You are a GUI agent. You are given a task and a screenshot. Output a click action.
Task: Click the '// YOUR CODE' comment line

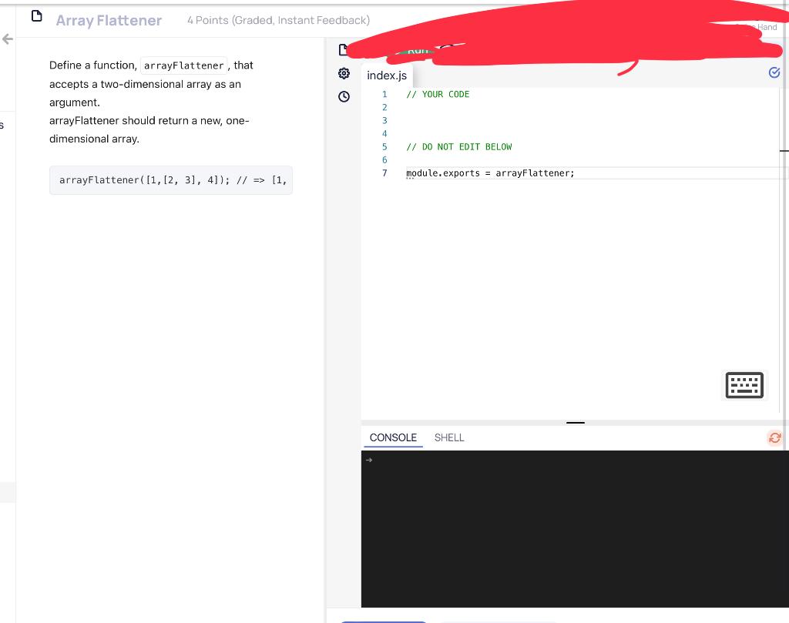click(x=438, y=94)
